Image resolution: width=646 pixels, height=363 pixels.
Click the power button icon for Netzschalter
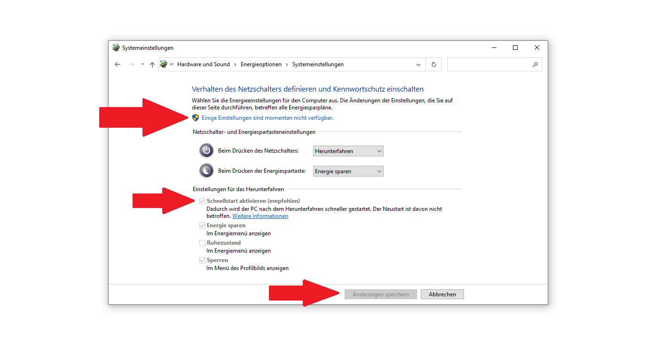206,151
